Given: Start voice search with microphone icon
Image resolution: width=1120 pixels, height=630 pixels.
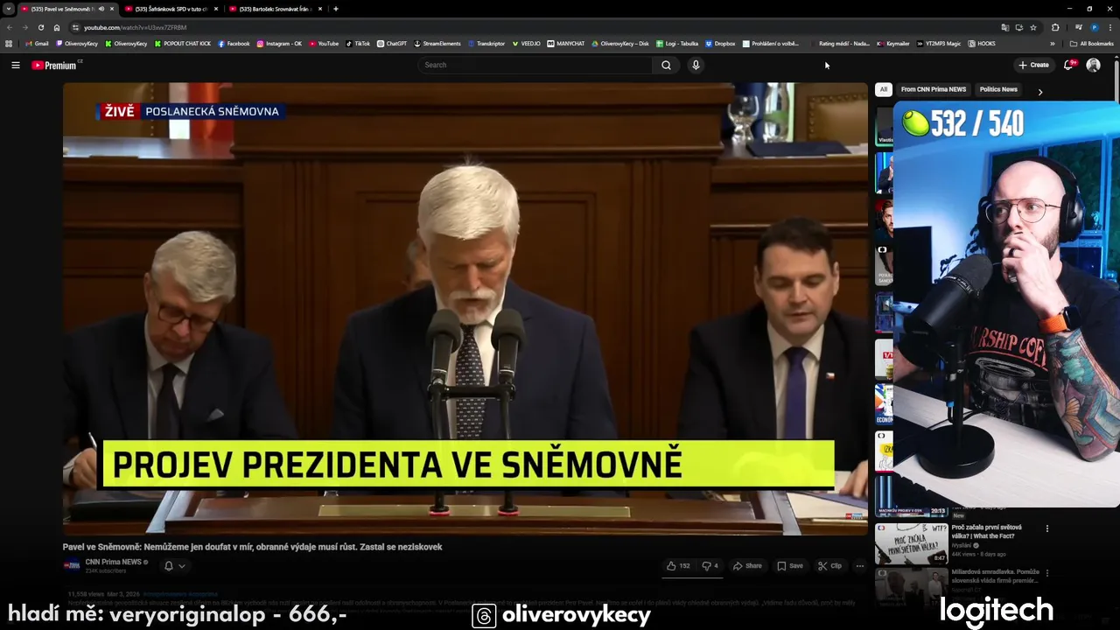Looking at the screenshot, I should coord(696,65).
